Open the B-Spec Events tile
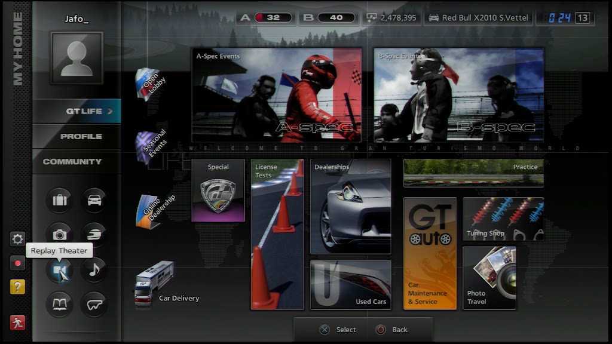Image resolution: width=612 pixels, height=344 pixels. click(x=458, y=95)
